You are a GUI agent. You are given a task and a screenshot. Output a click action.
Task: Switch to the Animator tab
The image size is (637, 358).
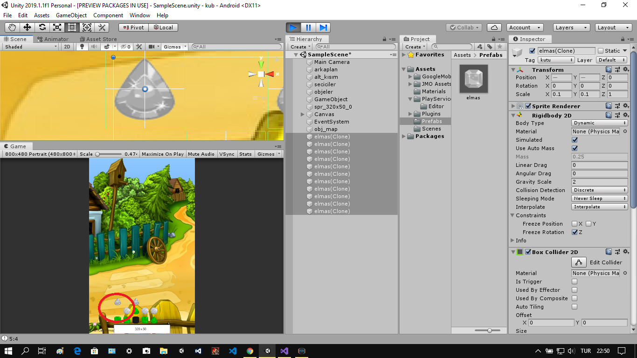(53, 39)
